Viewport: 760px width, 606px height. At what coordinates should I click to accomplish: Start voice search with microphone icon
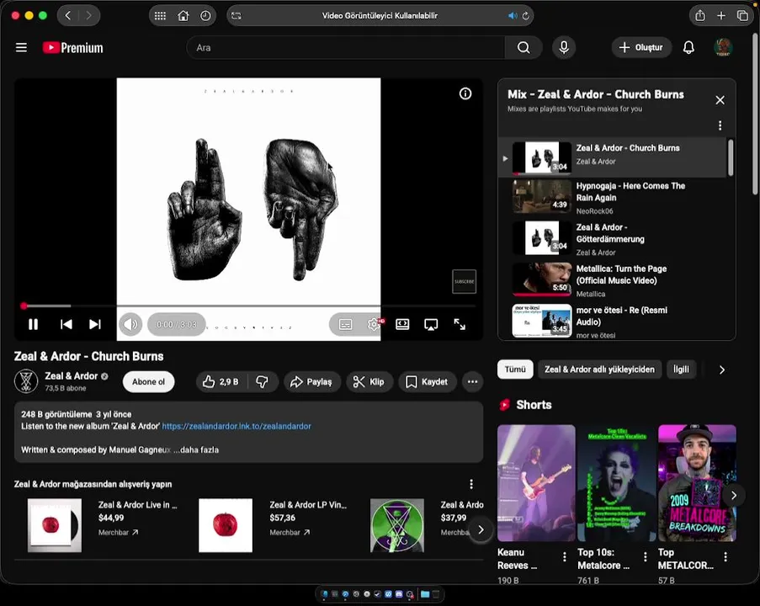click(564, 47)
